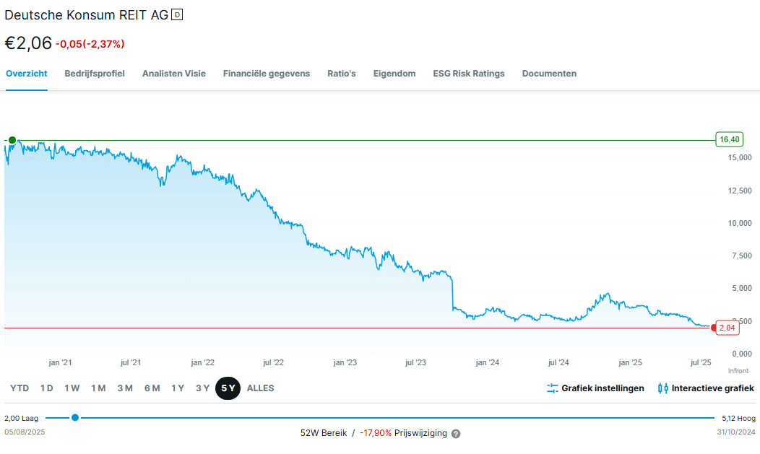This screenshot has width=760, height=454.
Task: Open the Overzicht tab
Action: tap(26, 74)
